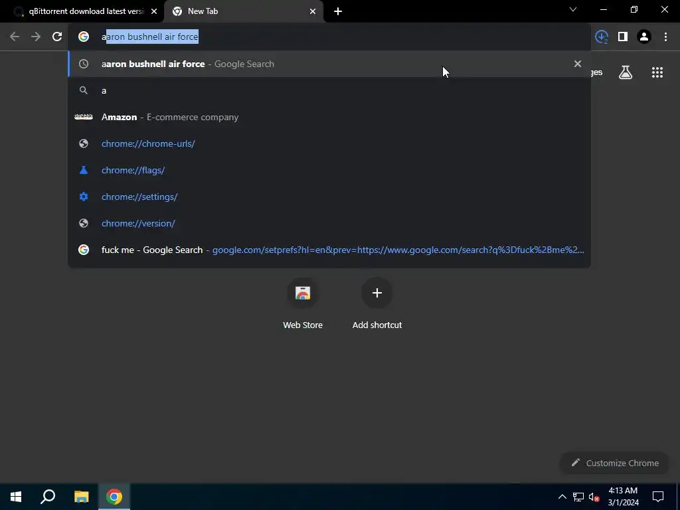
Task: Click the history clock icon beside aaron bushnell suggestion
Action: [84, 64]
